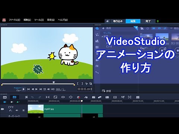The image size is (179, 134).
Task: Switch to the 取り込み workspace tab
Action: click(x=118, y=21)
